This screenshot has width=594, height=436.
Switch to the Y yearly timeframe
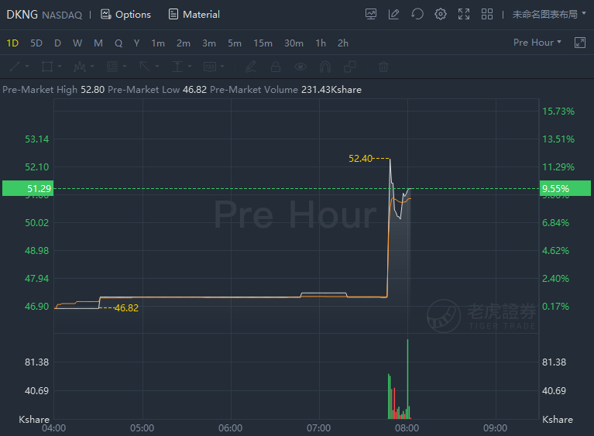(x=137, y=43)
